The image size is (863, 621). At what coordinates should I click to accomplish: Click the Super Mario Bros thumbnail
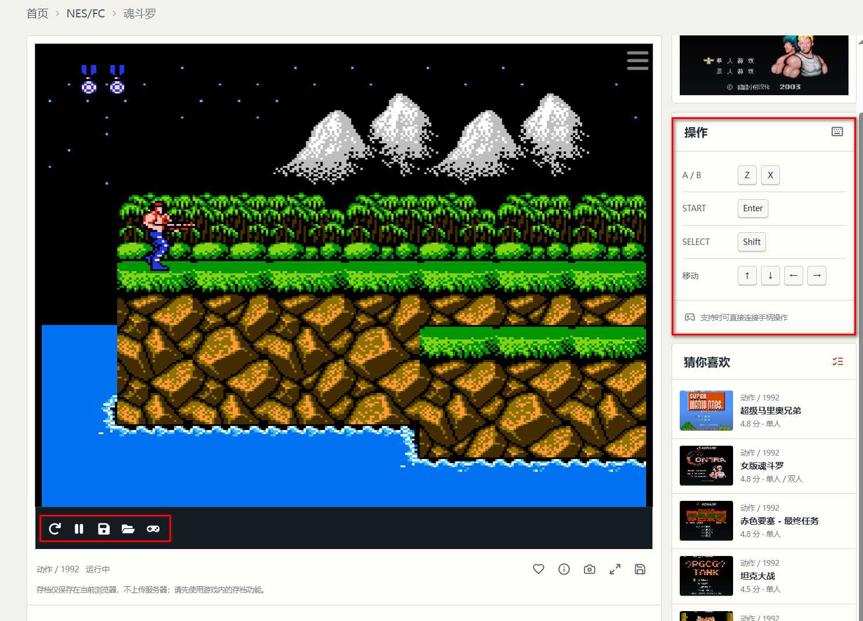[706, 410]
